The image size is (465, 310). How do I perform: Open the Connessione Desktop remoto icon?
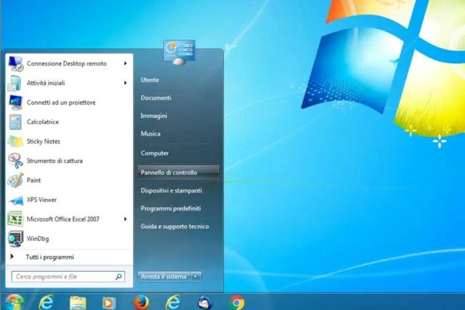[x=15, y=64]
